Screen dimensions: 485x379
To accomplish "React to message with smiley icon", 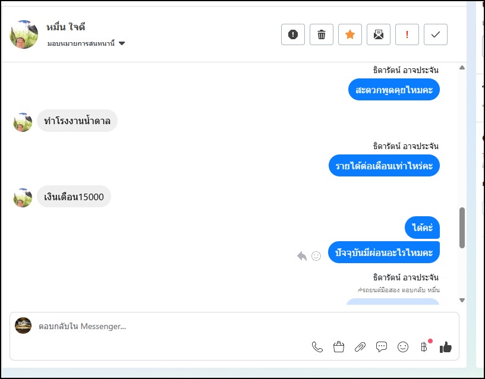I will click(x=316, y=256).
